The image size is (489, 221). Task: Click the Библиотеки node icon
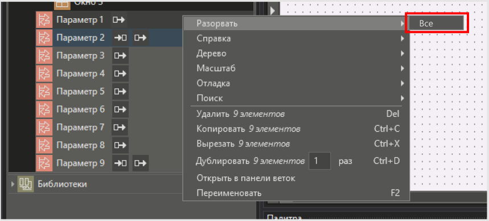coord(25,184)
